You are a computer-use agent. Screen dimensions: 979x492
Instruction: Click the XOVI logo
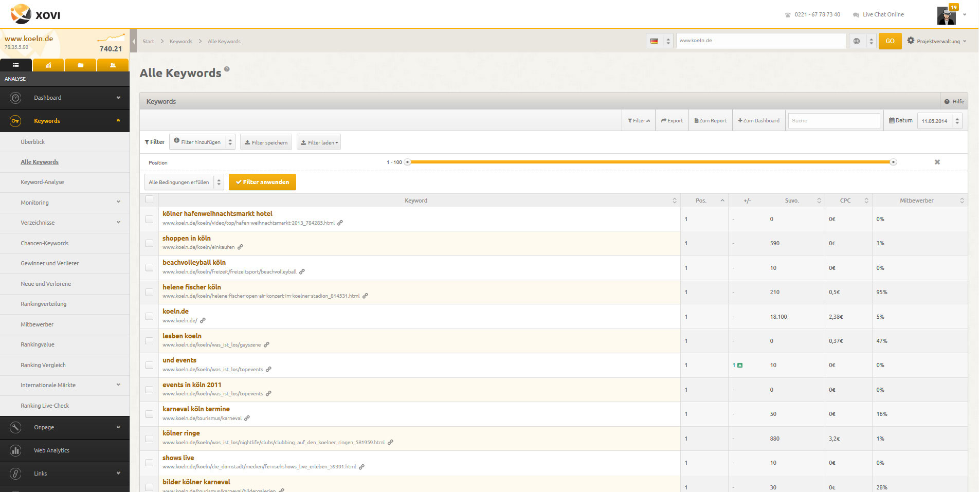click(35, 14)
